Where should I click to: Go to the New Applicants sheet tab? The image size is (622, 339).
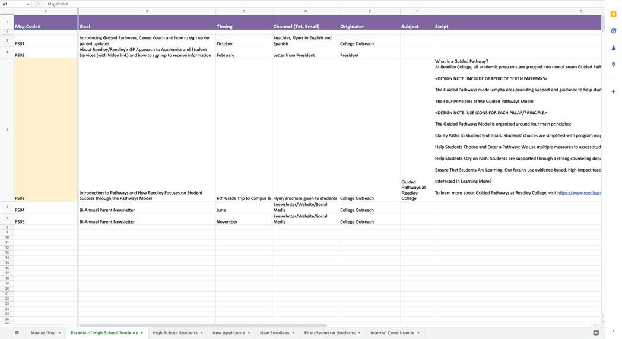[x=229, y=333]
